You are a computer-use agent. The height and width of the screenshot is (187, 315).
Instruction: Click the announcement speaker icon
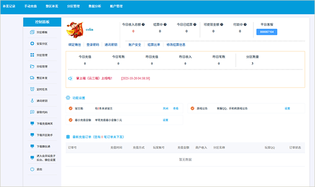(x=70, y=78)
